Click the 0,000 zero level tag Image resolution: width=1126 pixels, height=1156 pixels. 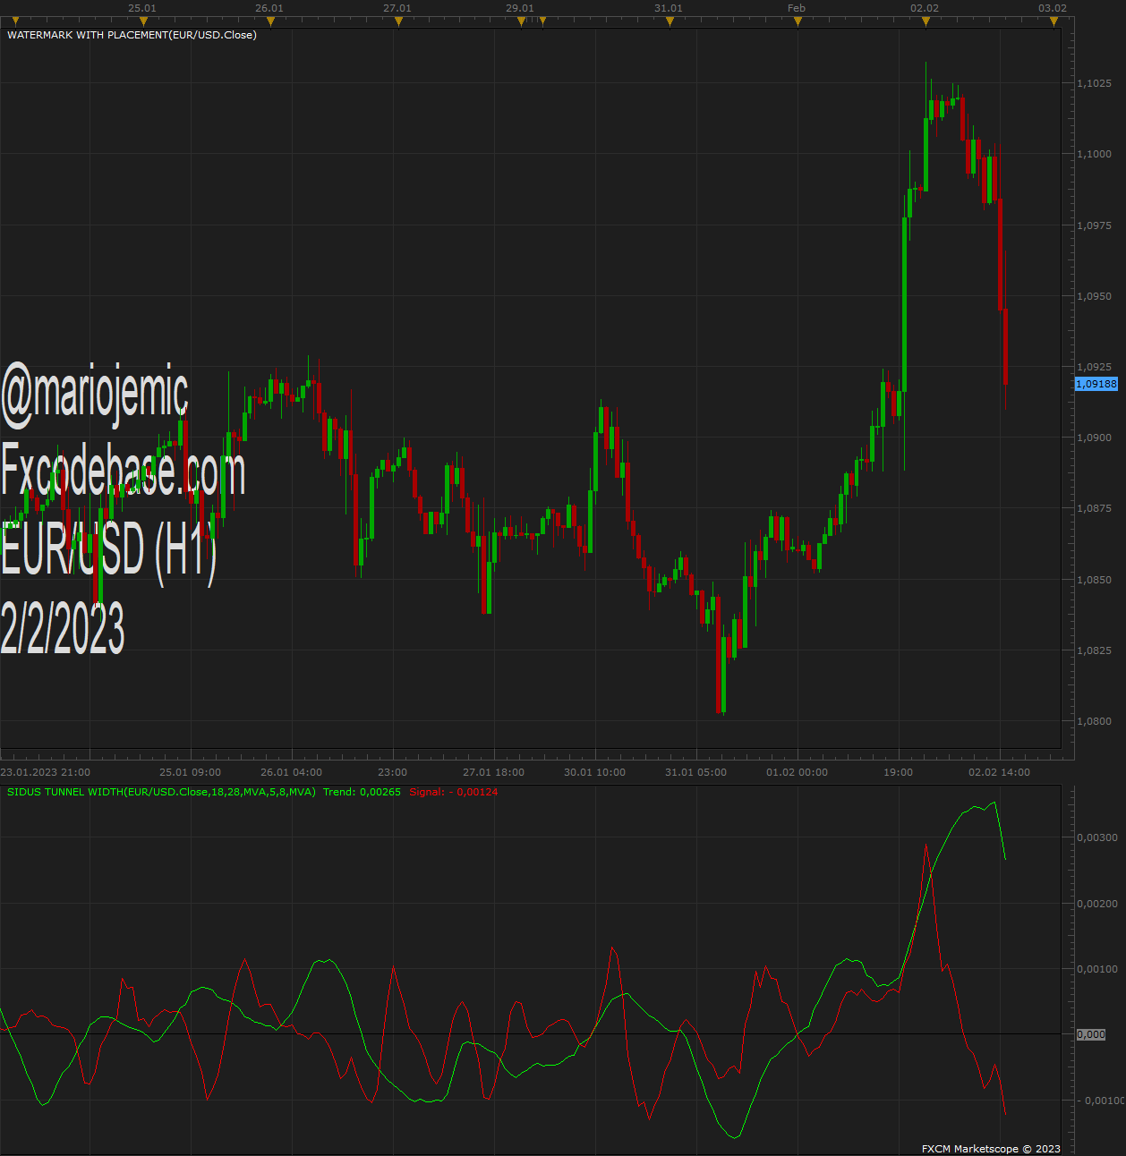tap(1091, 1034)
